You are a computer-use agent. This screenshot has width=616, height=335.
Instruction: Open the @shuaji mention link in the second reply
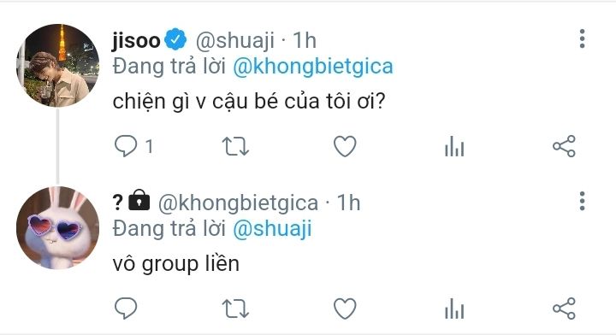pyautogui.click(x=272, y=229)
